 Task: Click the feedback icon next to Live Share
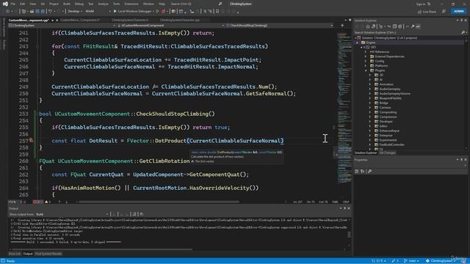click(444, 12)
